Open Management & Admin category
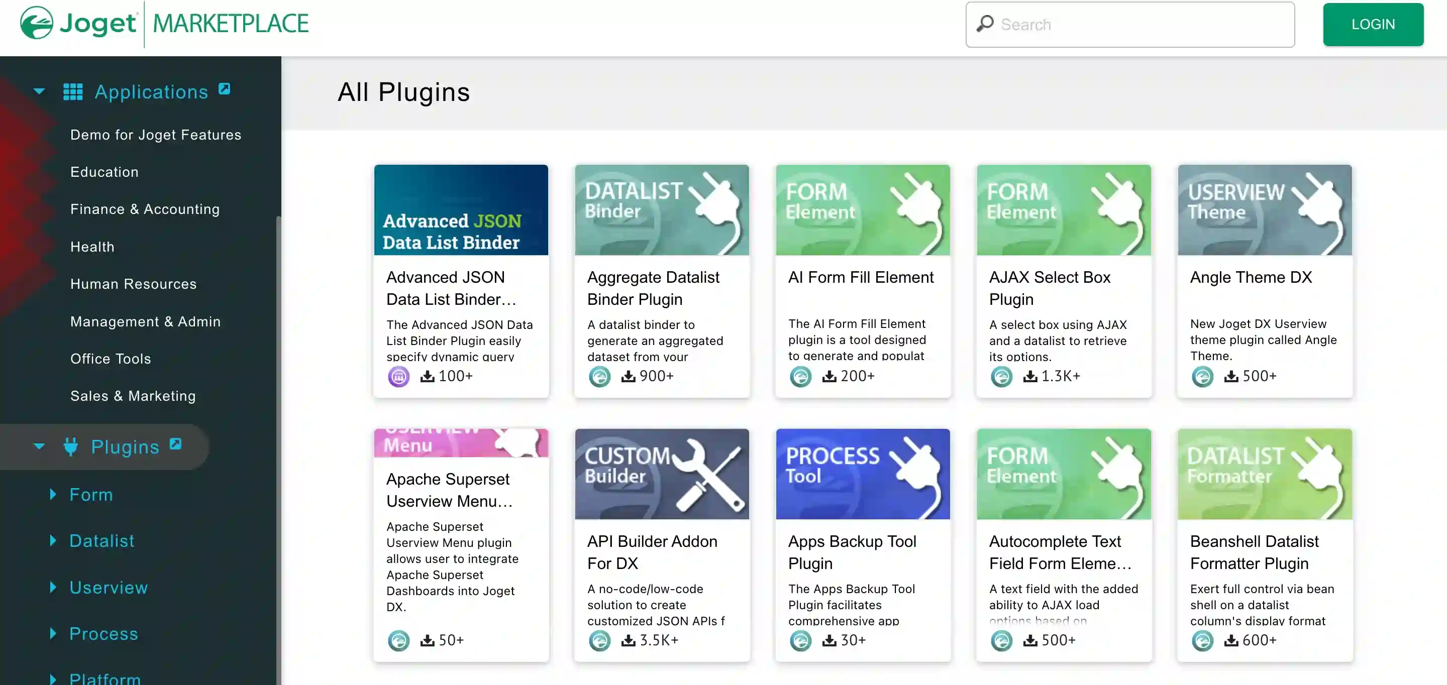The width and height of the screenshot is (1447, 685). tap(146, 321)
